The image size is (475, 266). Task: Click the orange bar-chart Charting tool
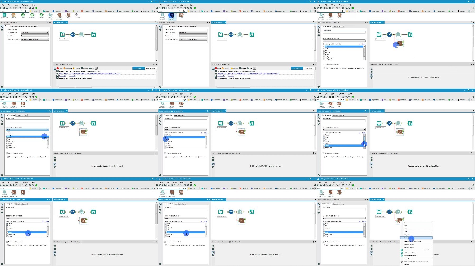coord(14,15)
